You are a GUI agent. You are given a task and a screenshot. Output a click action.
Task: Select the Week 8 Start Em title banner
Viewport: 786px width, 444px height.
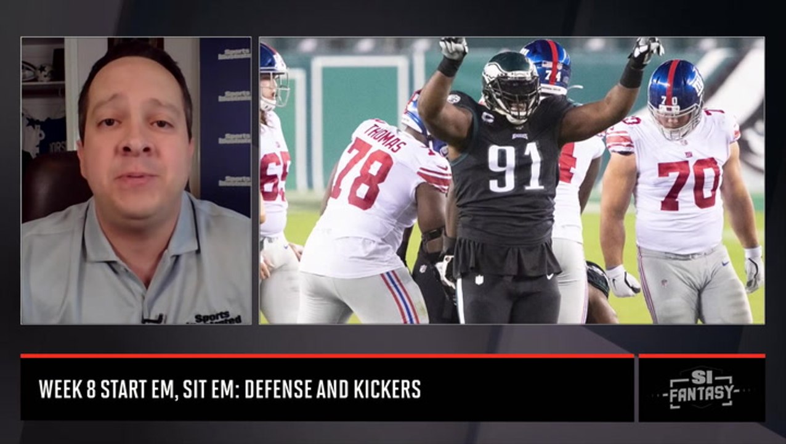point(327,389)
